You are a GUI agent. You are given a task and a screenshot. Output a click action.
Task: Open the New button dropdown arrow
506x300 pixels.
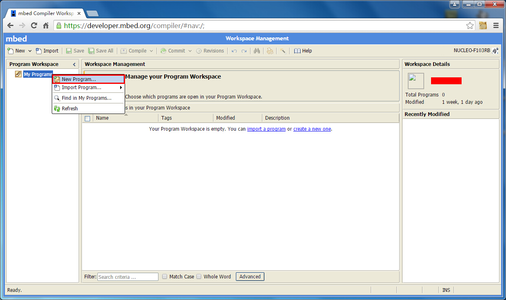pos(30,51)
